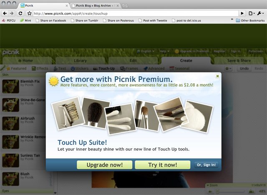Open the Other Bookmarks folder
Screen dimensions: 267x195
(250, 20)
